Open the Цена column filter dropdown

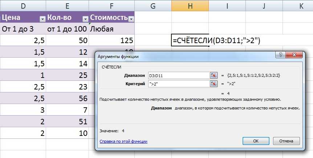(42, 19)
